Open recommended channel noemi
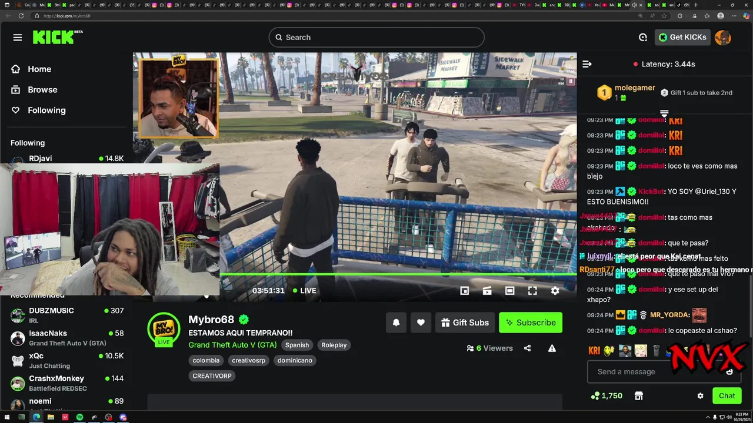The width and height of the screenshot is (753, 423). pyautogui.click(x=68, y=404)
